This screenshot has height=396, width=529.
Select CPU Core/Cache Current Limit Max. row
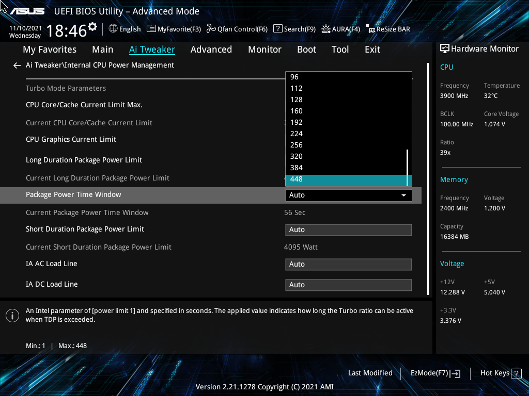pyautogui.click(x=84, y=105)
